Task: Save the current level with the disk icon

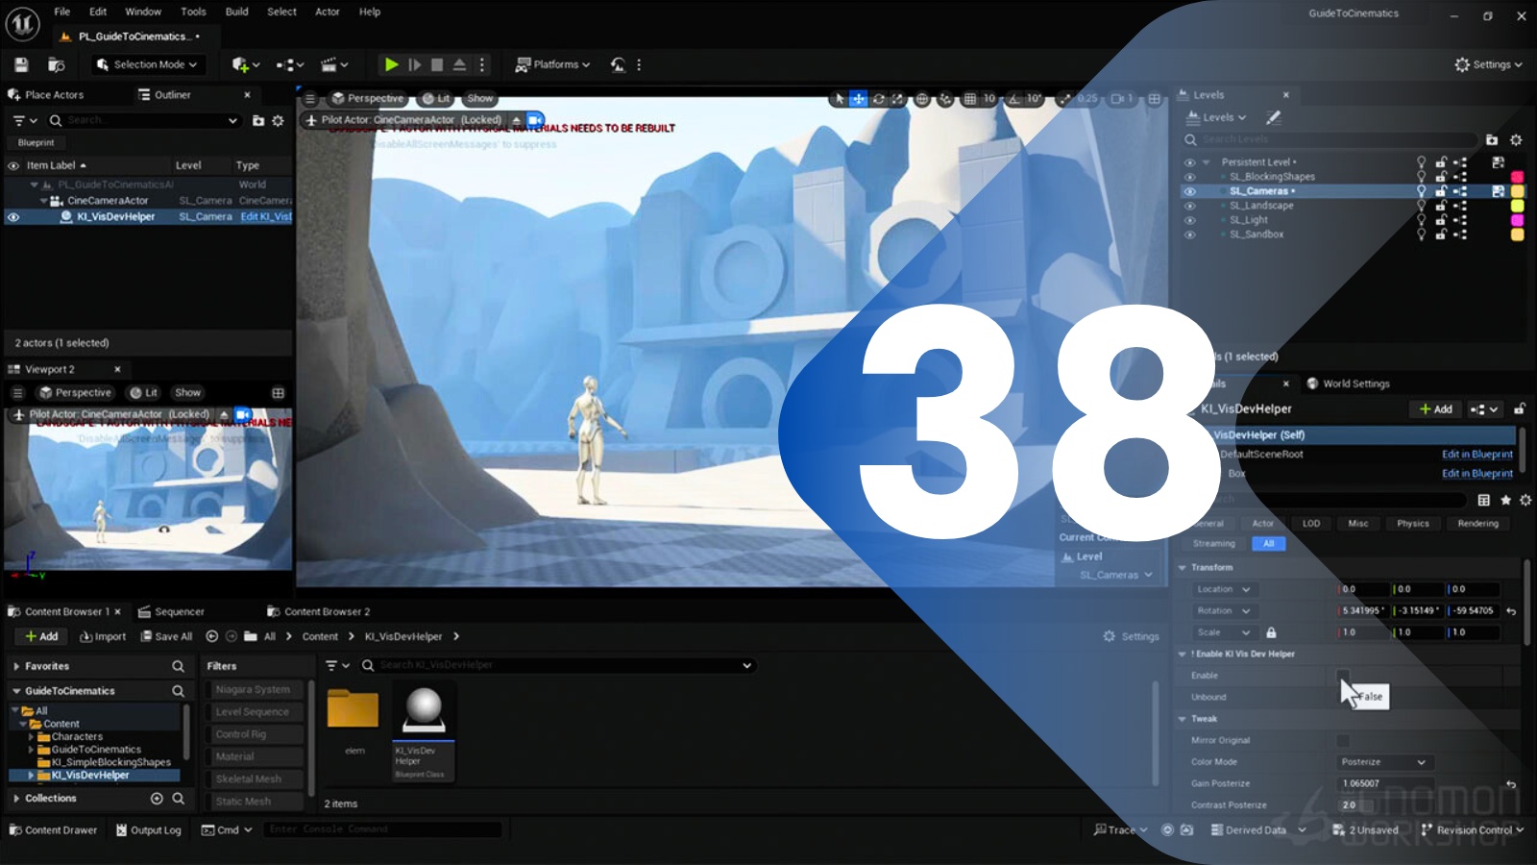Action: pos(21,64)
